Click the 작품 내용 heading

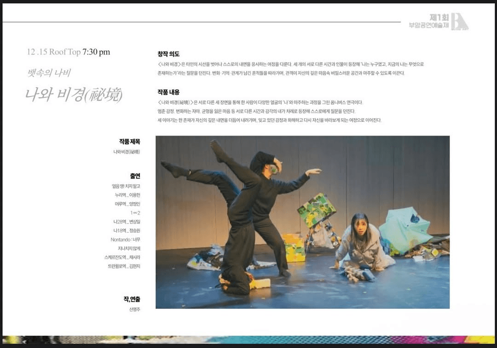pyautogui.click(x=168, y=92)
